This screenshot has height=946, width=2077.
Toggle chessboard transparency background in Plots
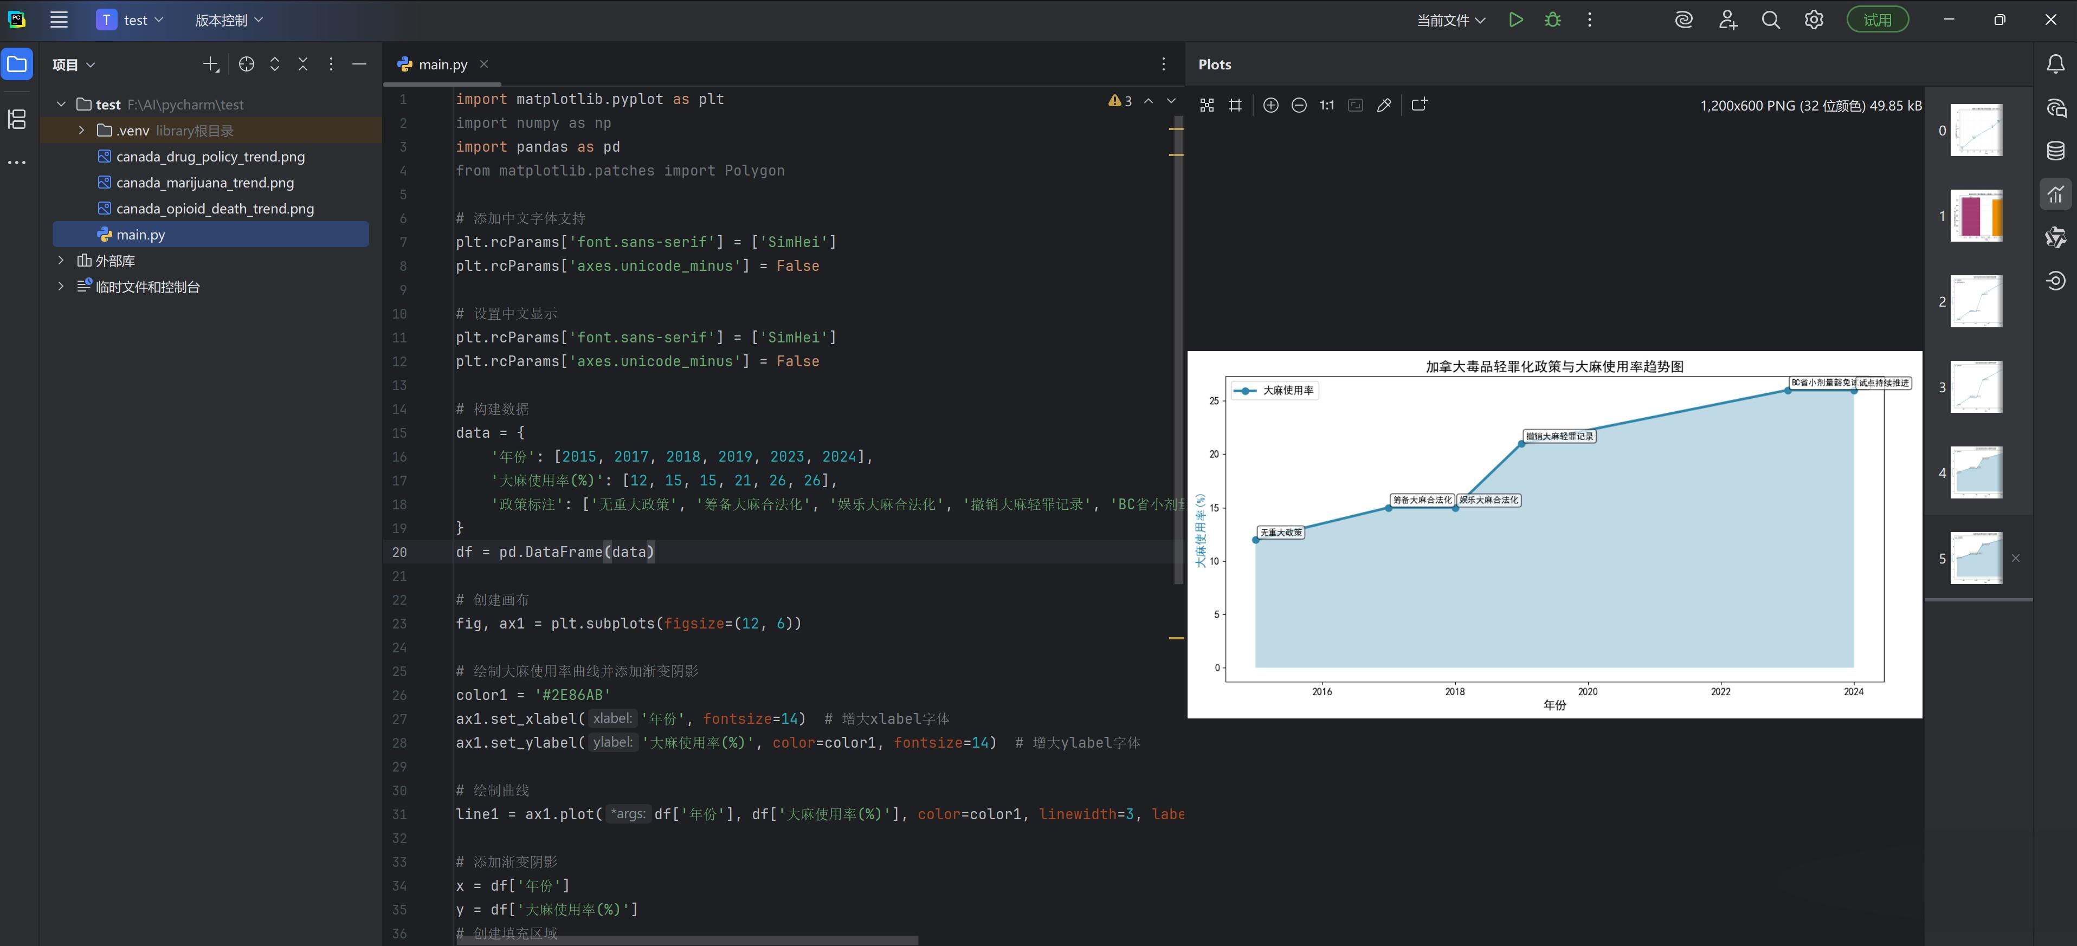tap(1206, 106)
